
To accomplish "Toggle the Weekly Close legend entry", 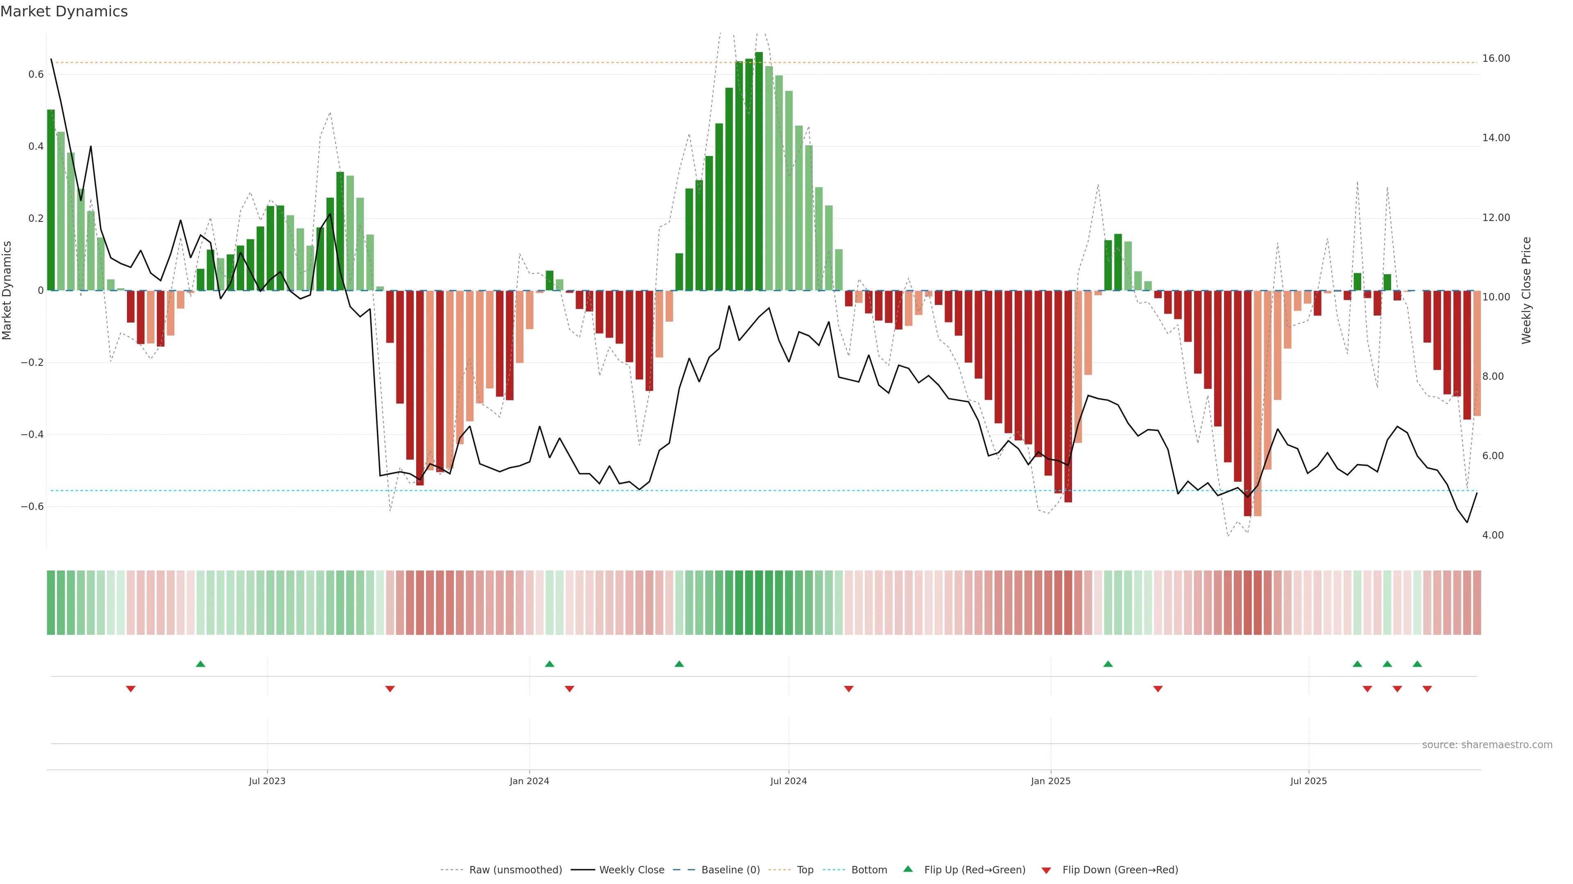I will [x=631, y=870].
